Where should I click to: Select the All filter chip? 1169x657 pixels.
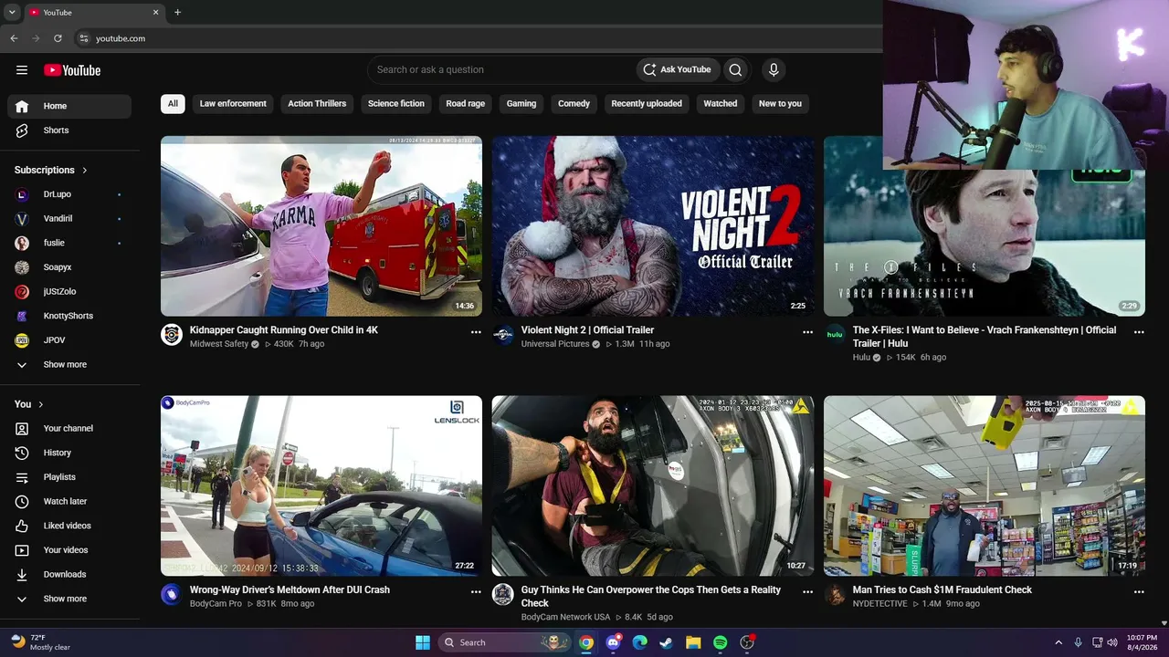click(x=173, y=103)
